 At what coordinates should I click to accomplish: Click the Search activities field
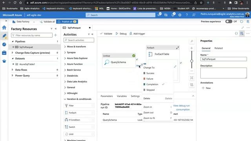tap(79, 40)
